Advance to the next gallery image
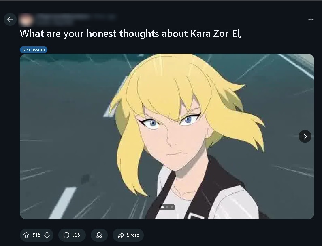This screenshot has width=322, height=246. click(305, 136)
